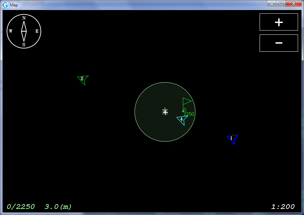Click the Map window title icon
This screenshot has height=215, width=304.
pyautogui.click(x=5, y=5)
